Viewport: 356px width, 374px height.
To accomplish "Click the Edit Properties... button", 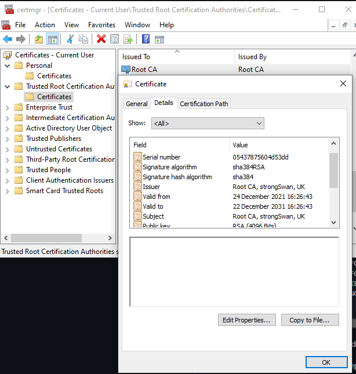I will click(247, 320).
